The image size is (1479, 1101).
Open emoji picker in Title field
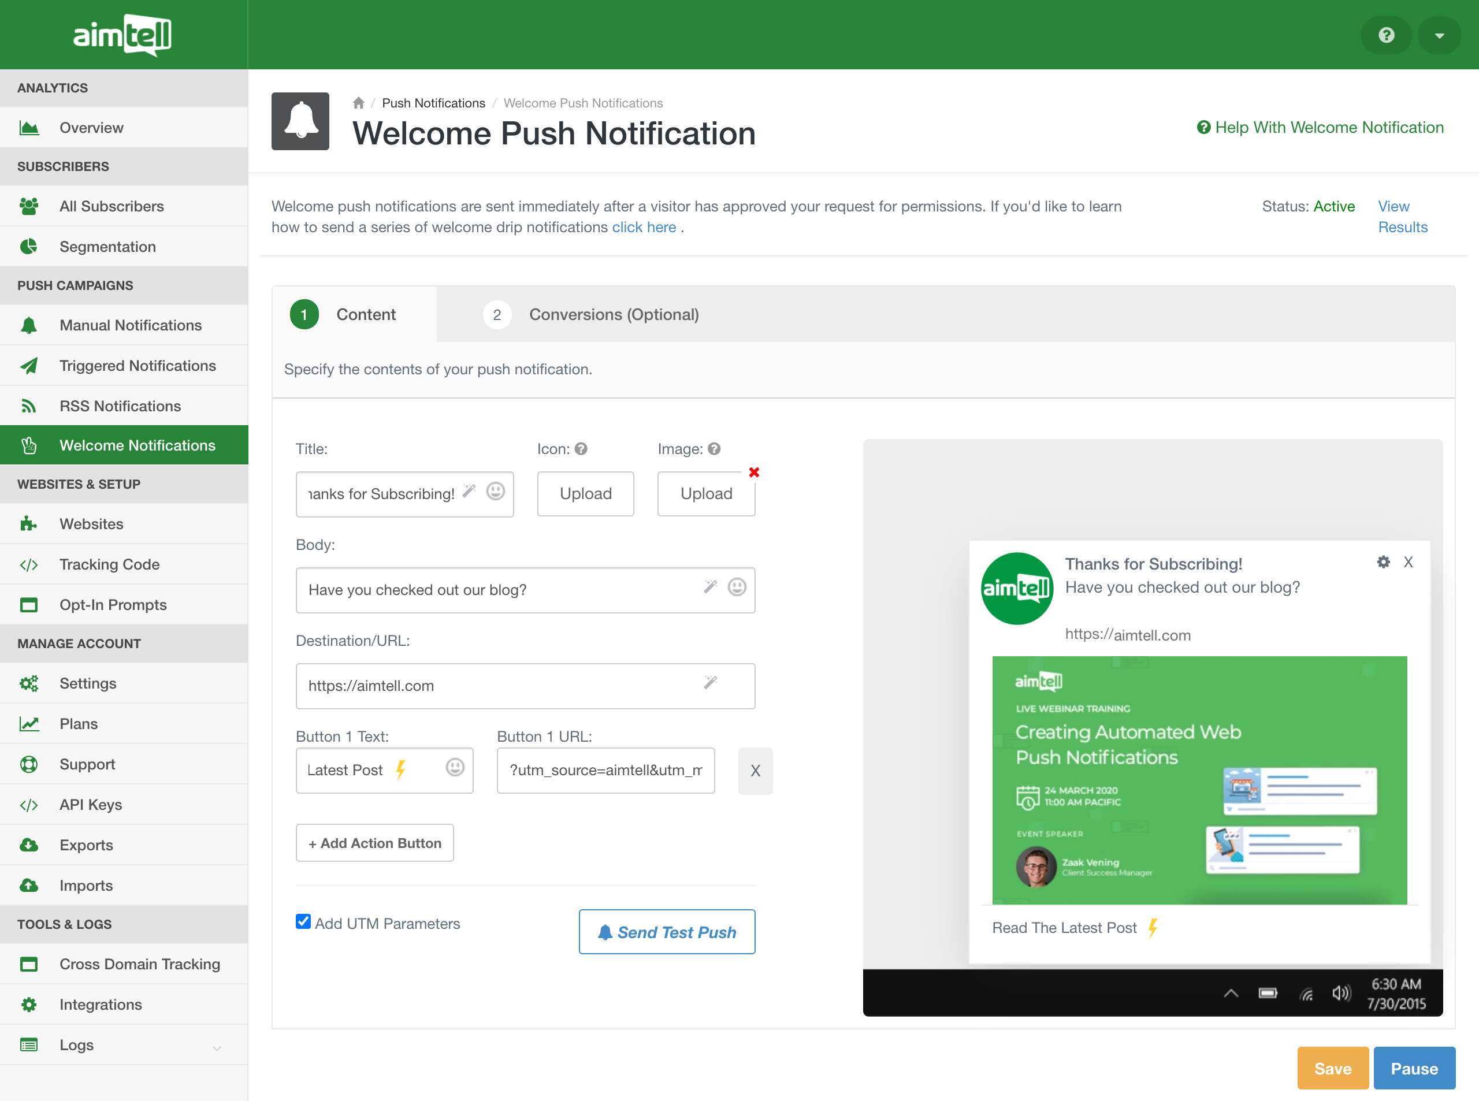495,492
